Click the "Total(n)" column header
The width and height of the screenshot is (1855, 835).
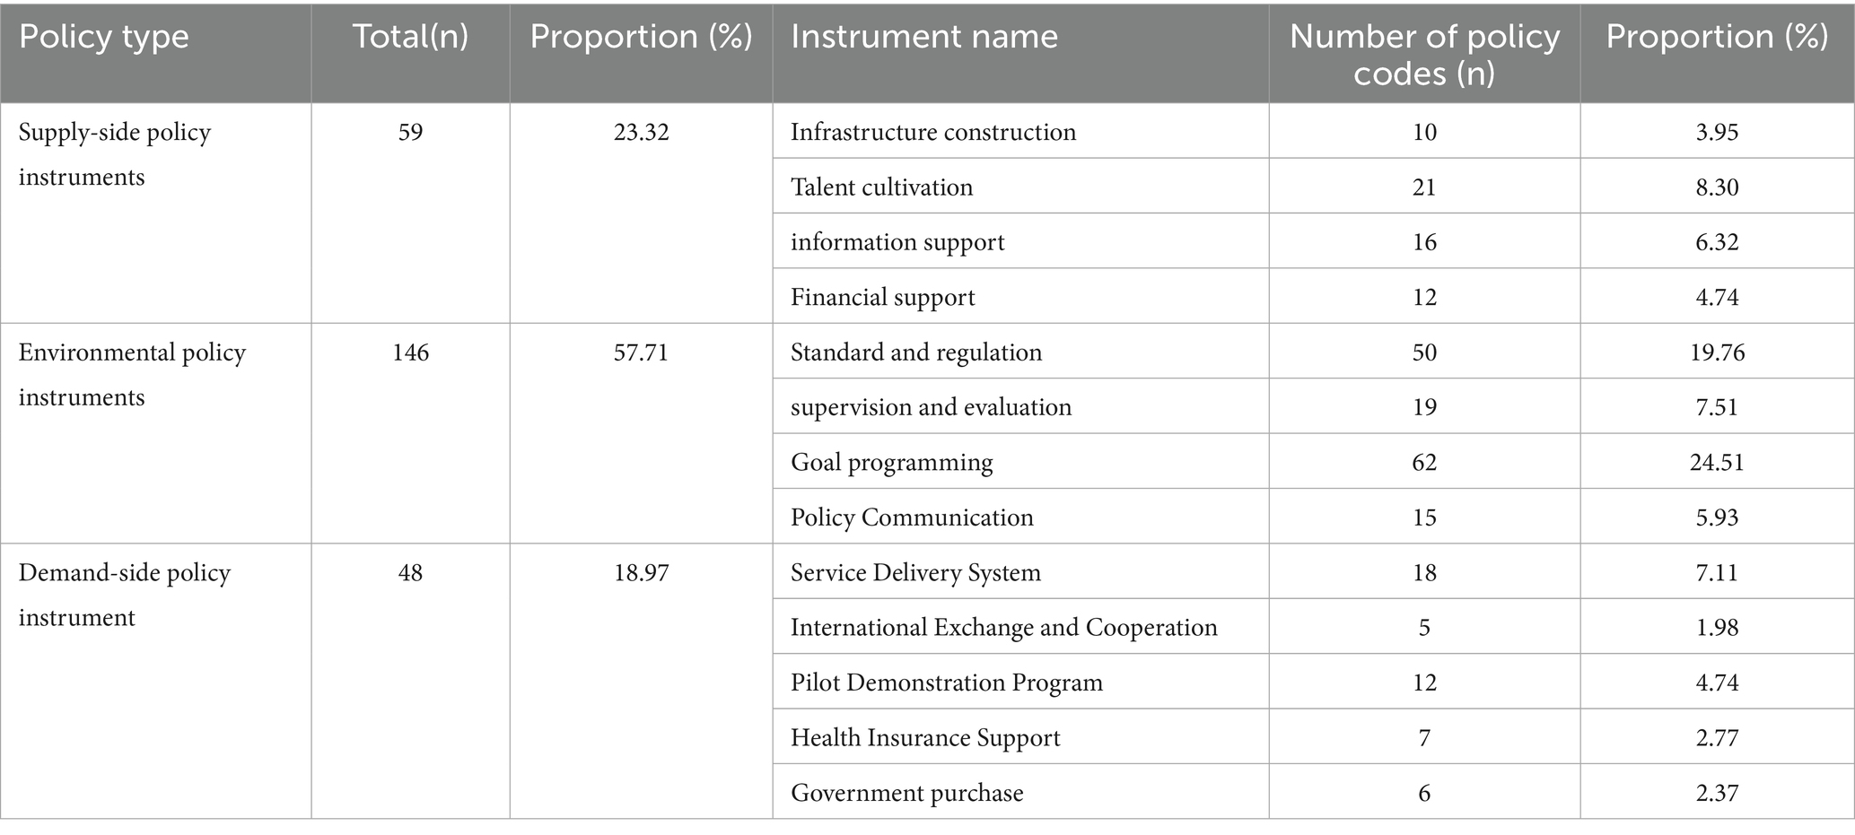(x=410, y=38)
